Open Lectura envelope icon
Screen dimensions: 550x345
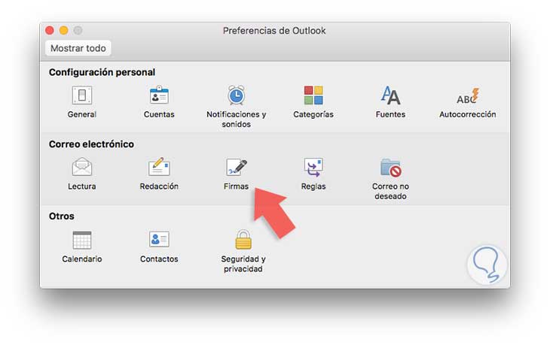[81, 167]
